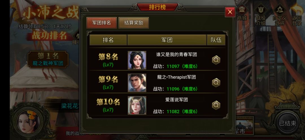Tap the rank 8 female avatar portrait

[137, 60]
